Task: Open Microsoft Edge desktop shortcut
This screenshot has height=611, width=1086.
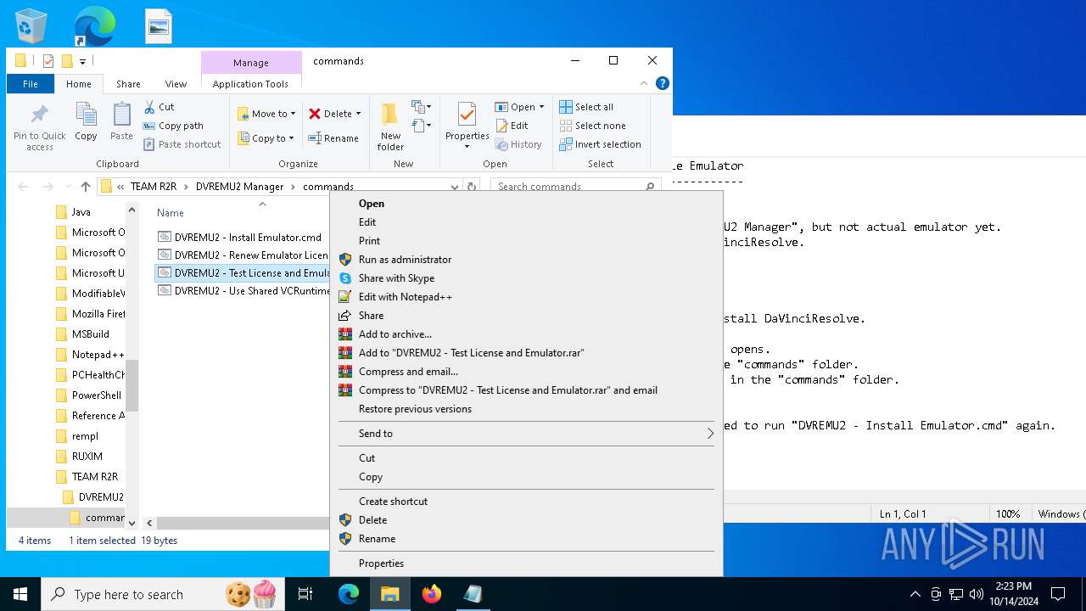Action: click(x=94, y=26)
